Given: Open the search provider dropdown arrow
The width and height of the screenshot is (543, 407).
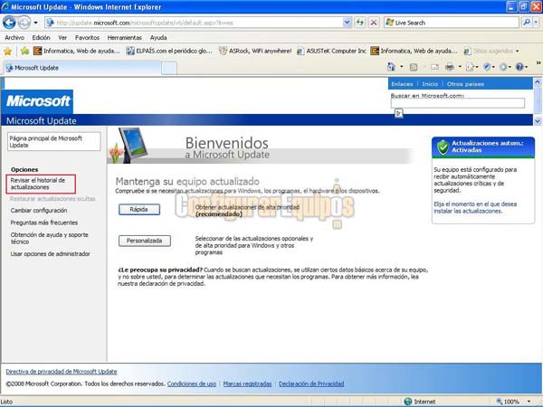Looking at the screenshot, I should (536, 23).
